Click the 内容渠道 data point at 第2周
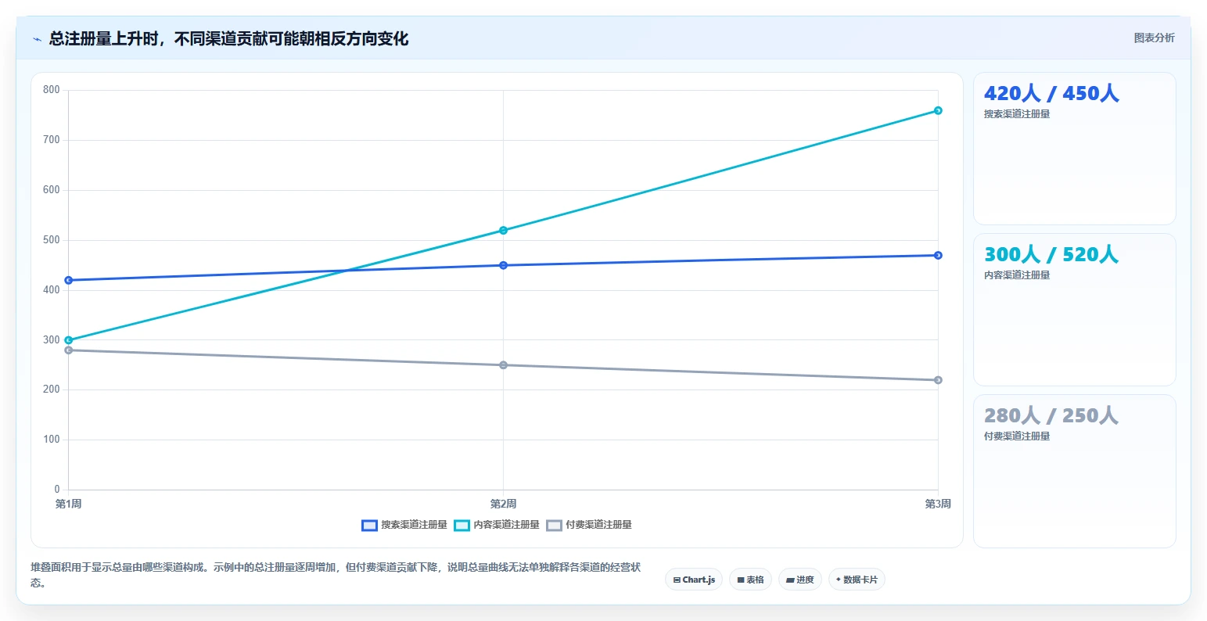This screenshot has height=621, width=1207. point(503,230)
